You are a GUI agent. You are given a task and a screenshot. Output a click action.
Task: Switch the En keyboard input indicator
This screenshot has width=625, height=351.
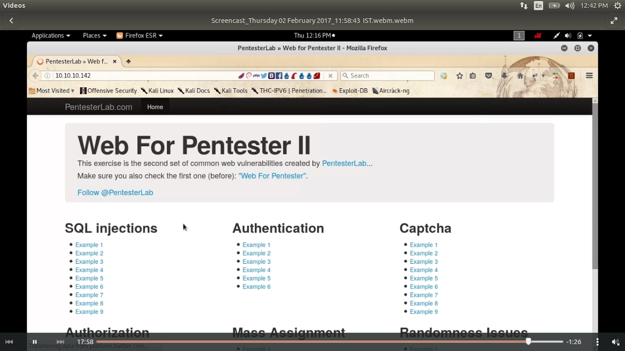[x=538, y=5]
